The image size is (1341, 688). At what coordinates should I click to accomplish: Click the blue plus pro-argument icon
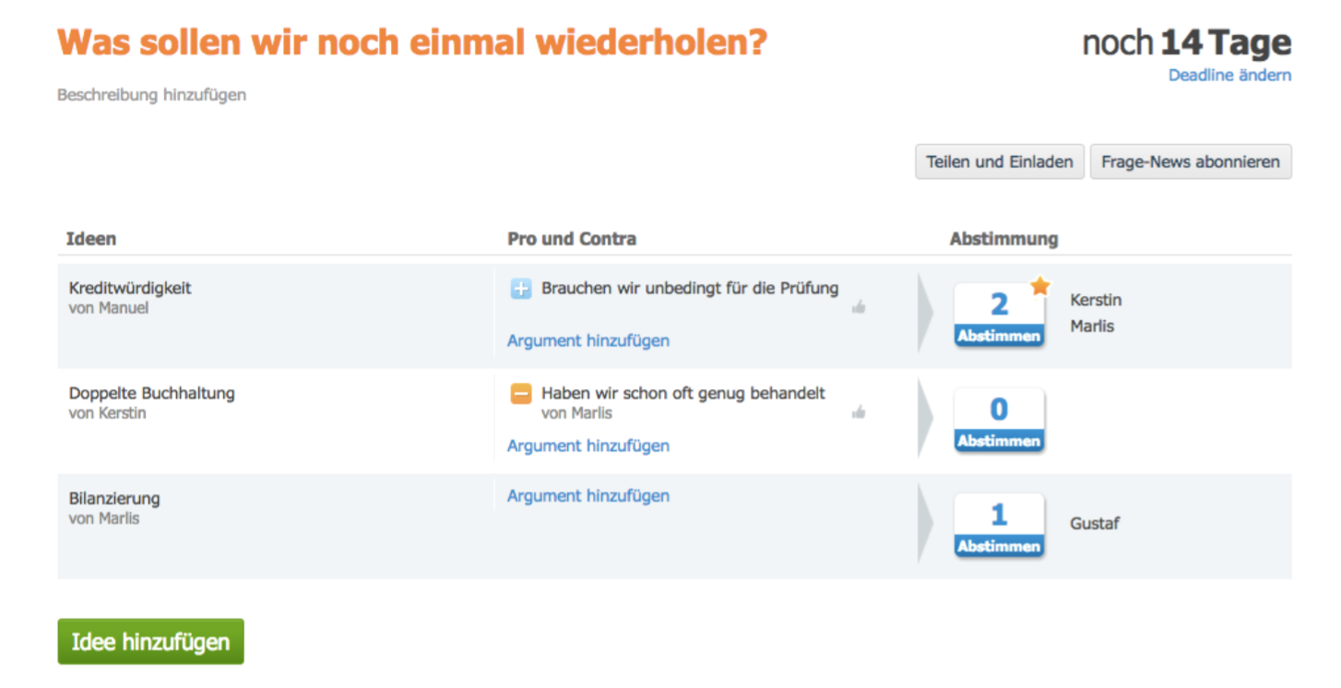pyautogui.click(x=520, y=290)
